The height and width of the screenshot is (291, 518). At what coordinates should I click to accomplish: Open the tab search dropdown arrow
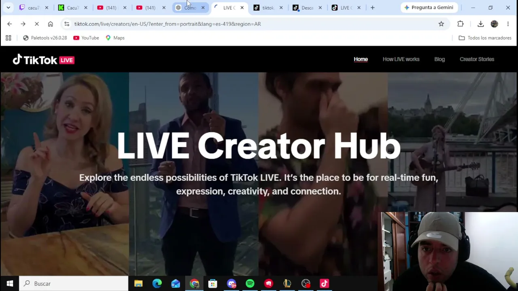(8, 8)
